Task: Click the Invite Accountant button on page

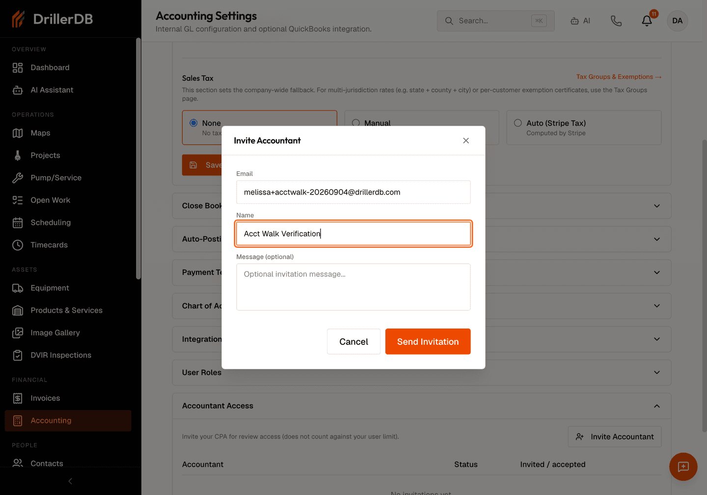Action: click(x=615, y=437)
